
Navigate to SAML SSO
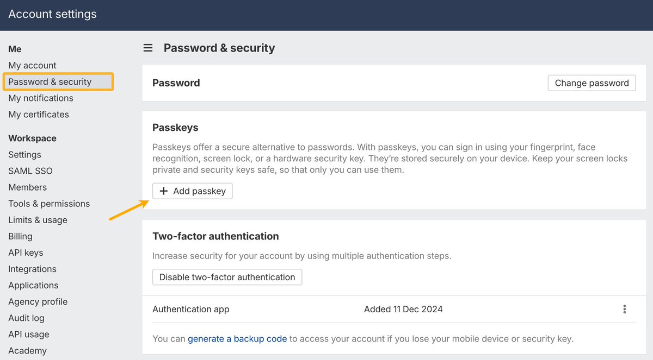[30, 171]
